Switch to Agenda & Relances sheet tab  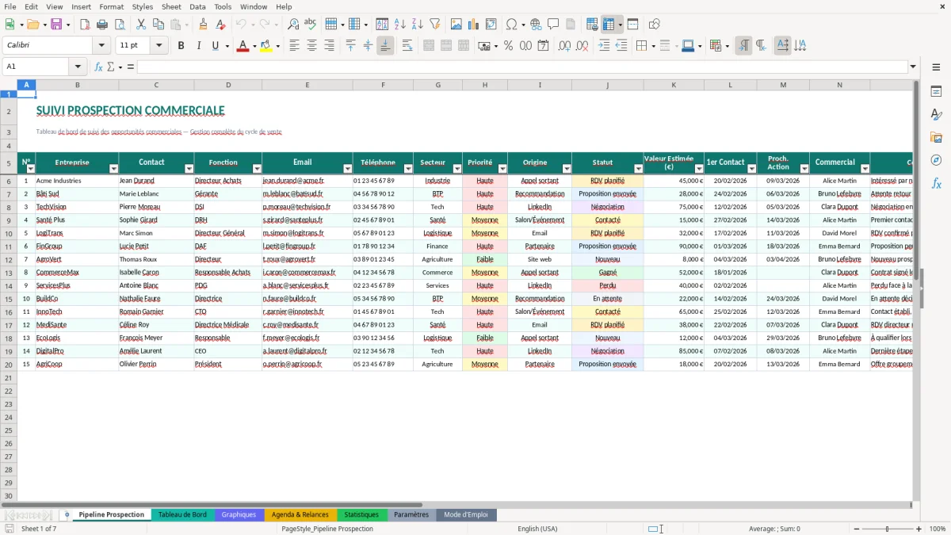coord(300,514)
